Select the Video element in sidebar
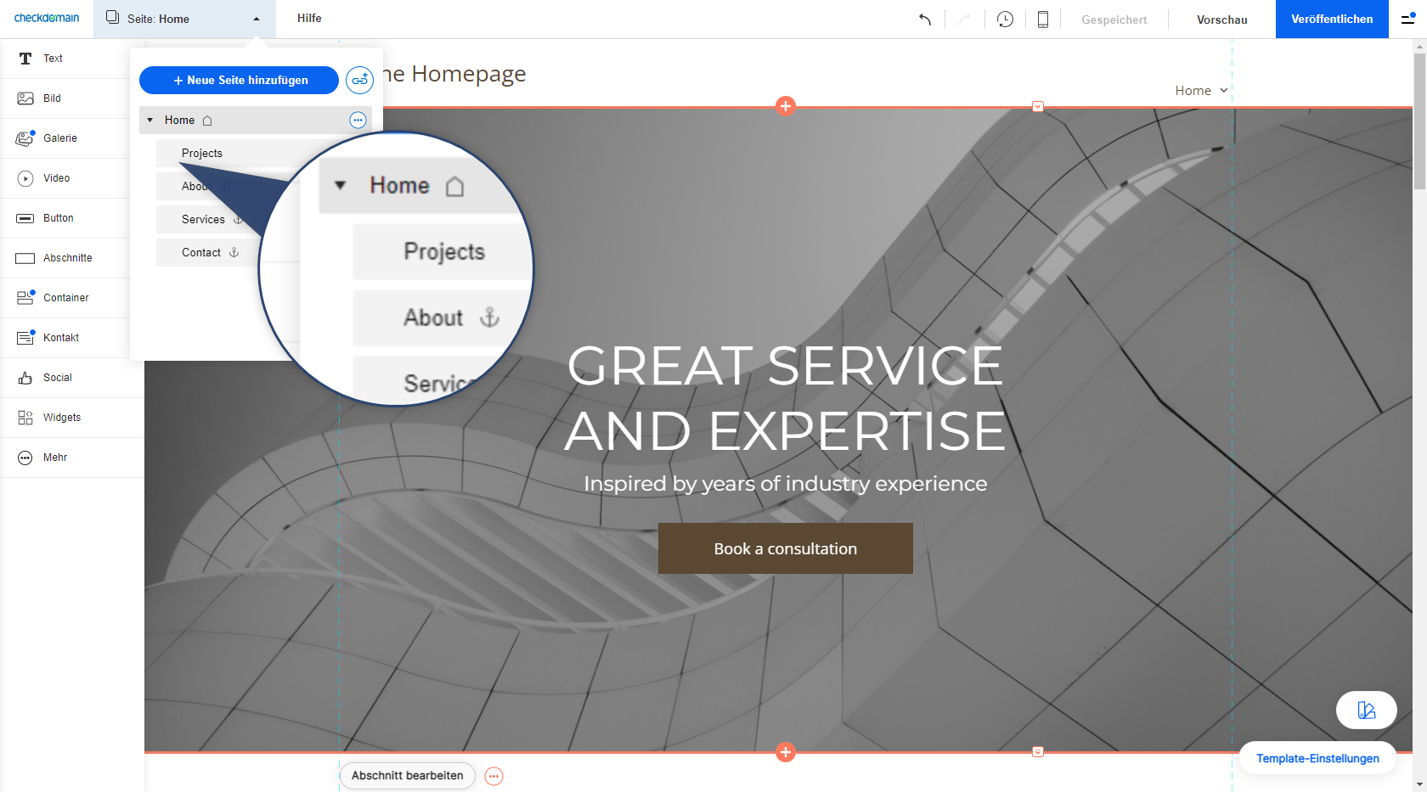Screen dimensions: 1427x792 56,178
